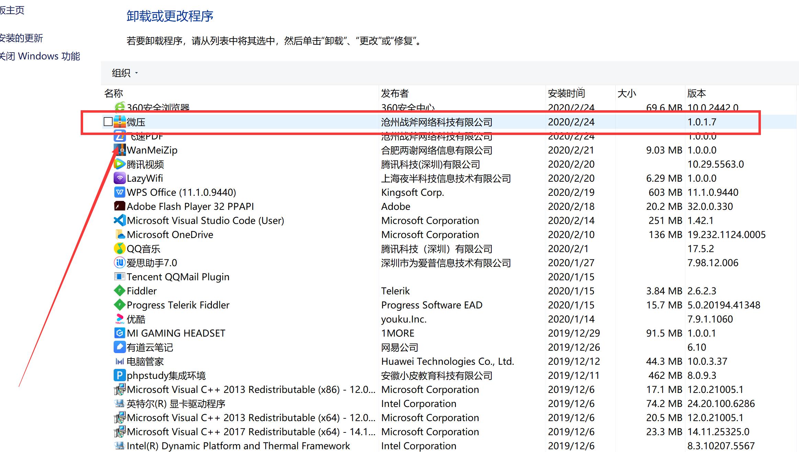Select the 有道云笔记 icon

[119, 347]
